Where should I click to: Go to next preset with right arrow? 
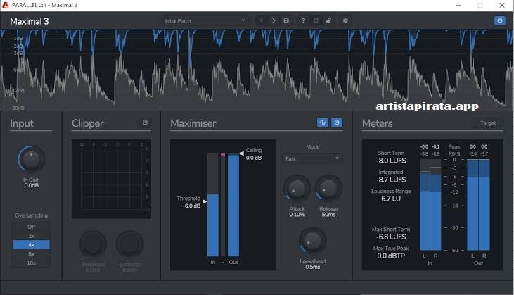pyautogui.click(x=274, y=20)
